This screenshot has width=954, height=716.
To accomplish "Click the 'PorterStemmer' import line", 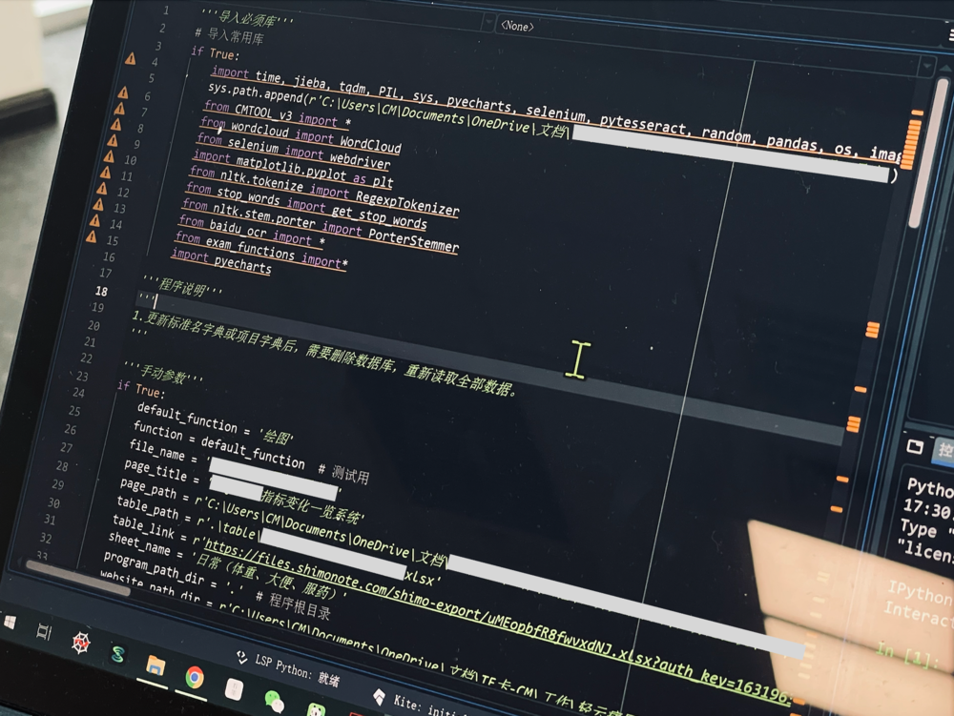I will pos(321,226).
